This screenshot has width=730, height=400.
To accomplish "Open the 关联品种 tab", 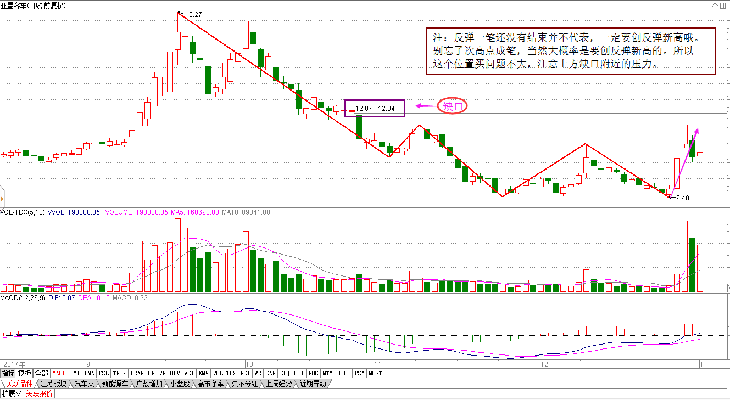I will click(x=19, y=384).
